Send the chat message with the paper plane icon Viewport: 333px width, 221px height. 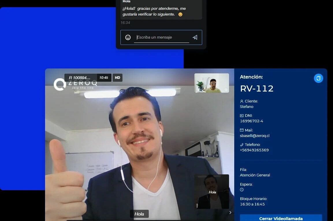pyautogui.click(x=195, y=37)
